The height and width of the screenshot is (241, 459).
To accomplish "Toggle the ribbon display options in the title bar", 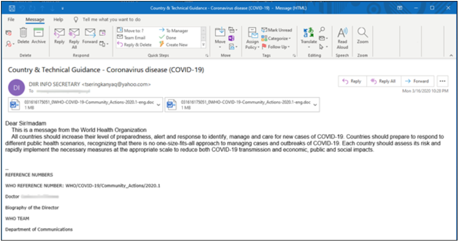I will click(x=400, y=8).
